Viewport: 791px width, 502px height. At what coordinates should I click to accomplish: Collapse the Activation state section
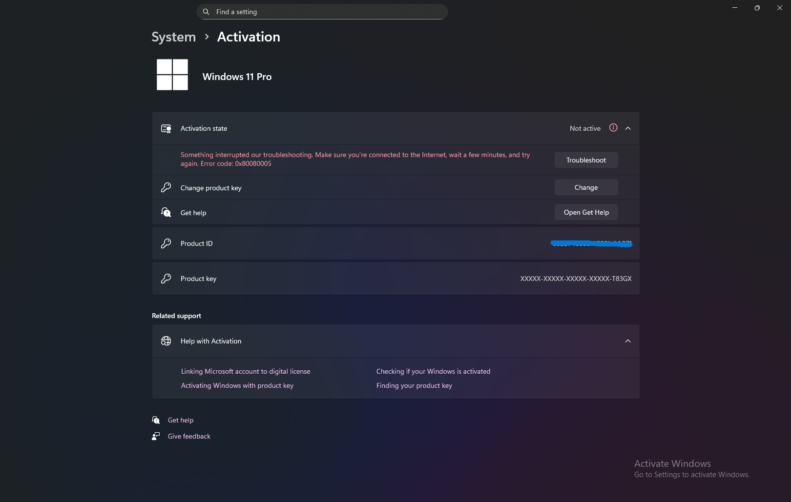pyautogui.click(x=628, y=128)
